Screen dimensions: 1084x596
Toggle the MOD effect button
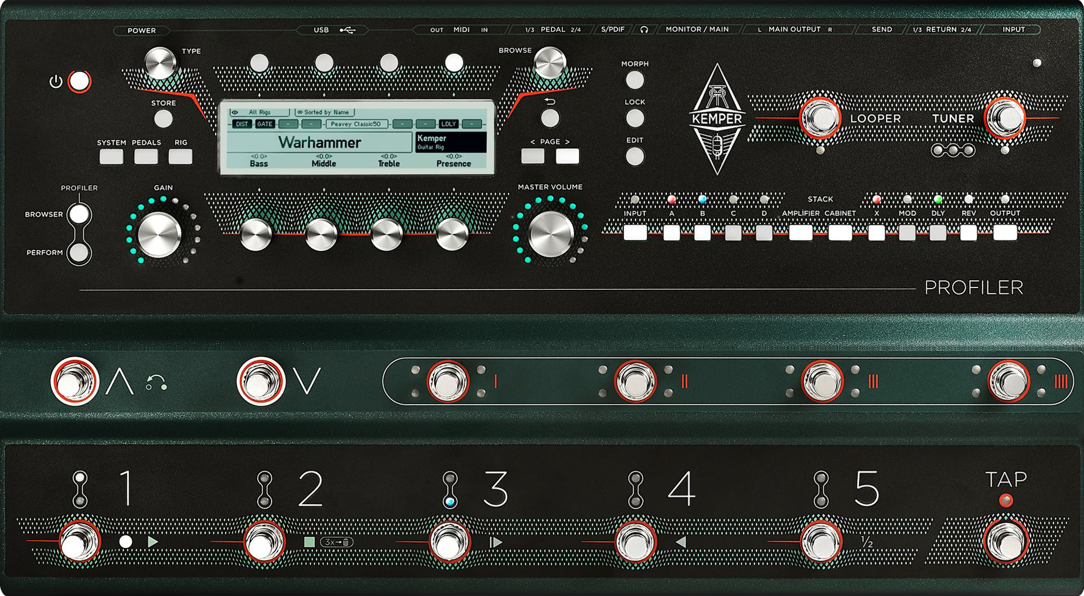pyautogui.click(x=907, y=233)
